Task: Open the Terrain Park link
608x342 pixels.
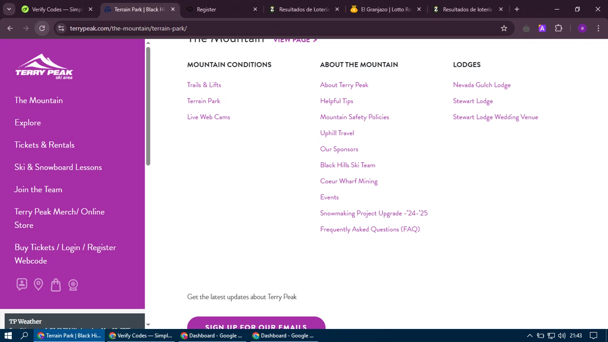Action: 203,101
